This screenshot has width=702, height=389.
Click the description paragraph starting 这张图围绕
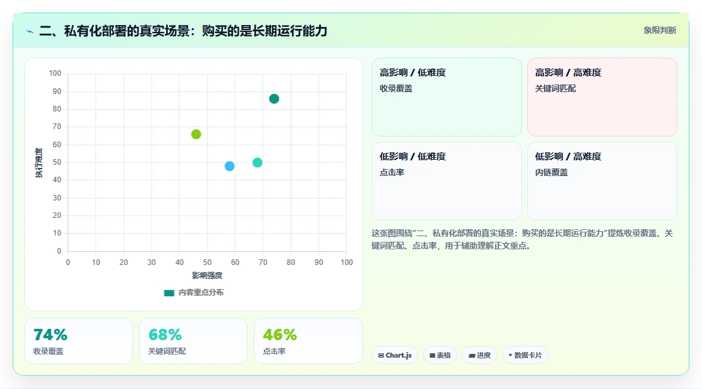click(523, 239)
